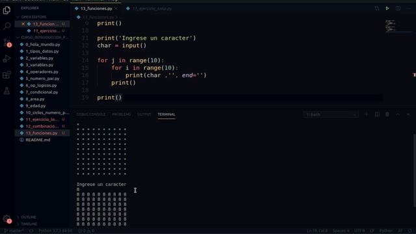Kill the terminal with the trash icon
The image size is (416, 234).
click(387, 114)
